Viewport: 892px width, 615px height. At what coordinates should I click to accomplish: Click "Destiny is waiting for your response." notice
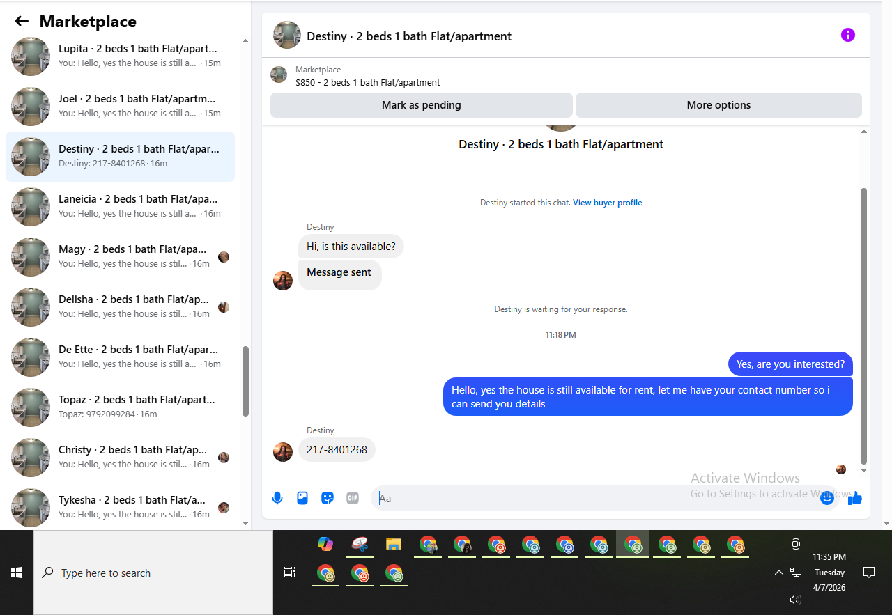(561, 309)
